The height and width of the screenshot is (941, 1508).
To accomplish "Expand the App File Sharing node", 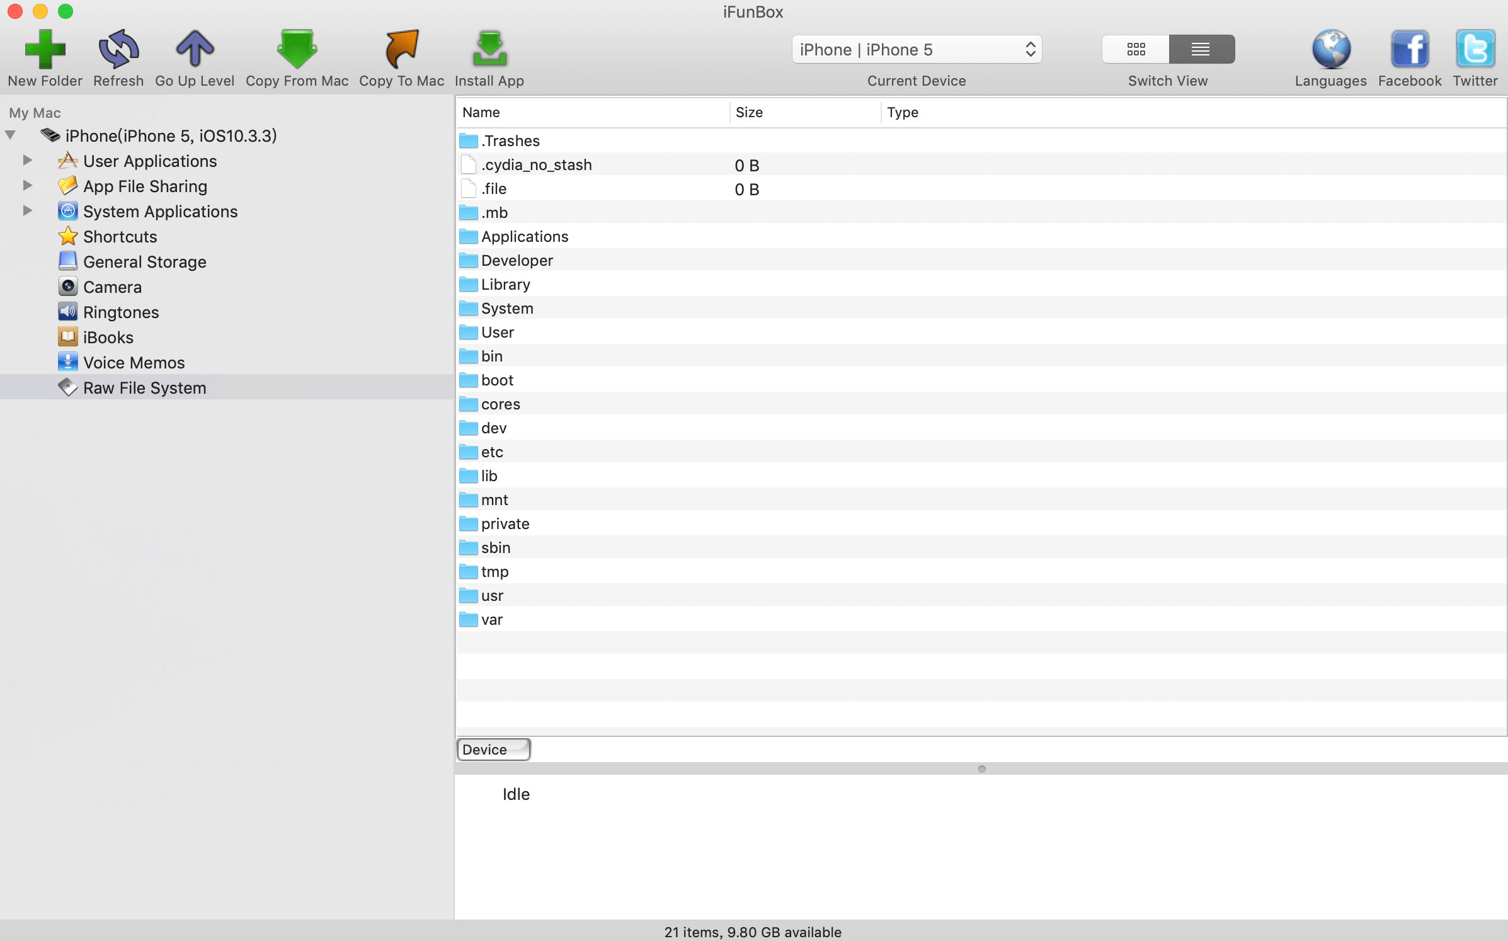I will tap(27, 186).
